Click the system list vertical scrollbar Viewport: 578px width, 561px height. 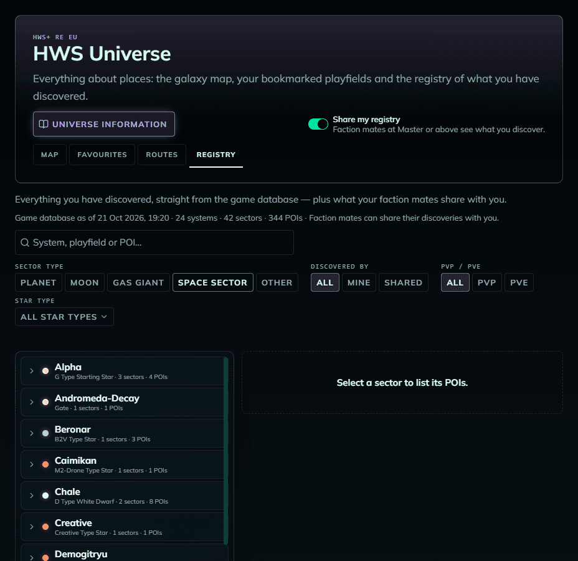click(226, 451)
